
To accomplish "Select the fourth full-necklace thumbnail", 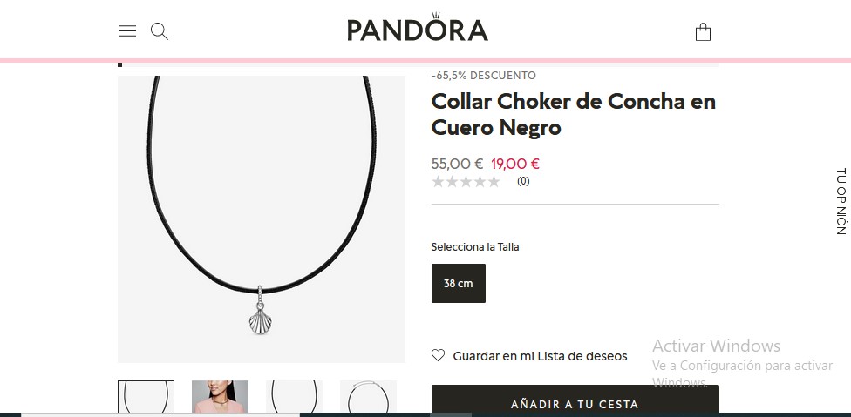I will 368,397.
